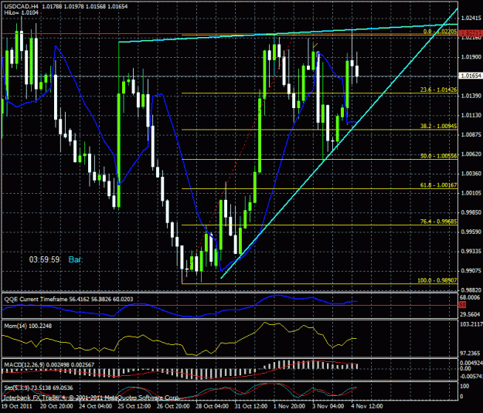483x413 pixels.
Task: Click the 3 Nov 04:00 time label
Action: pos(328,406)
